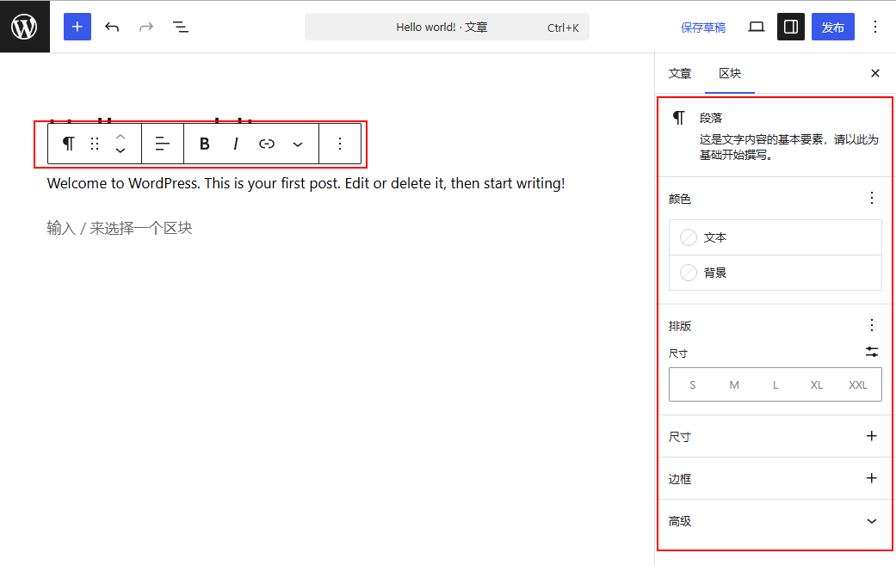This screenshot has width=896, height=565.
Task: Open 颜色 panel options menu
Action: point(871,198)
